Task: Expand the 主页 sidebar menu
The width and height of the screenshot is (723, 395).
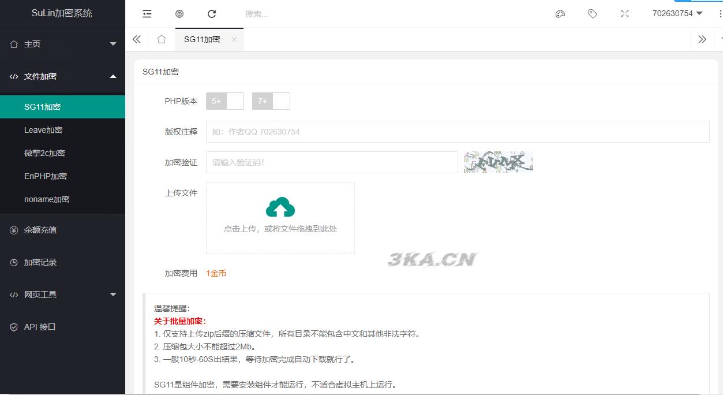Action: 62,44
